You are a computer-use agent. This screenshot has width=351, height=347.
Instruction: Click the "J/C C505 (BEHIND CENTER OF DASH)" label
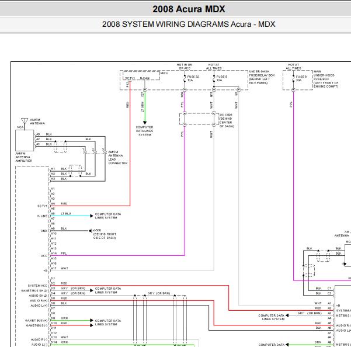coord(227,120)
